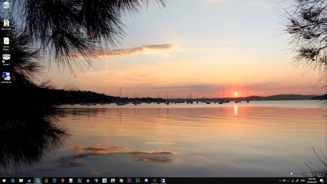Open File Explorer from the taskbar
The image size is (327, 184).
[x=21, y=181]
